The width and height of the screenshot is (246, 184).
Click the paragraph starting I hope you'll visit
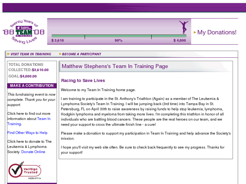tap(142, 150)
